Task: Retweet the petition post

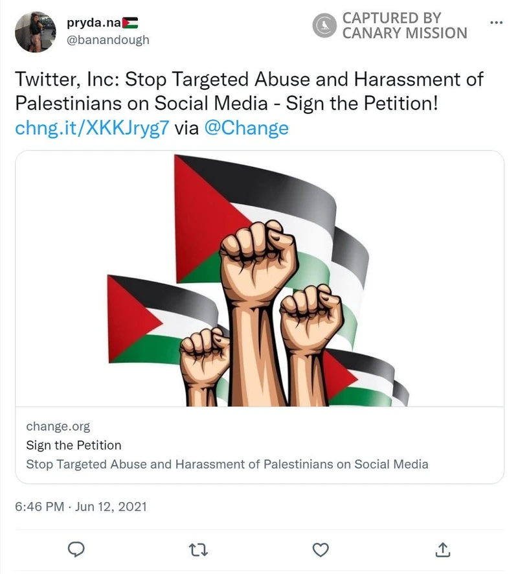Action: [197, 549]
